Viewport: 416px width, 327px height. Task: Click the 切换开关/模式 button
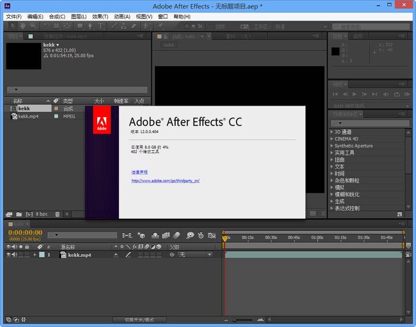pyautogui.click(x=140, y=320)
